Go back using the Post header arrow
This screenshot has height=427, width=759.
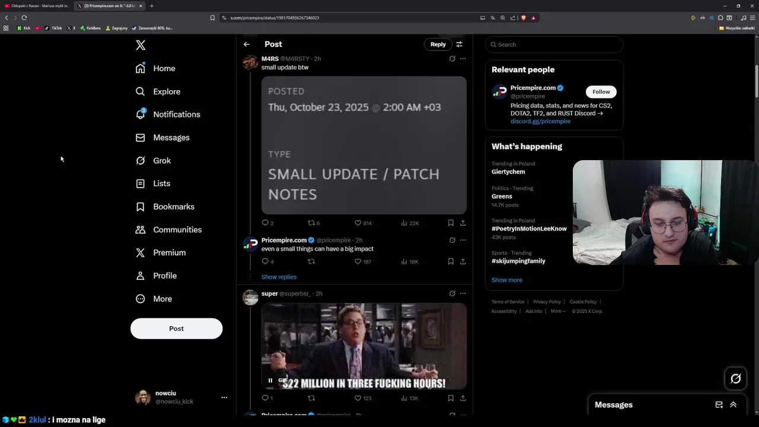[x=247, y=44]
